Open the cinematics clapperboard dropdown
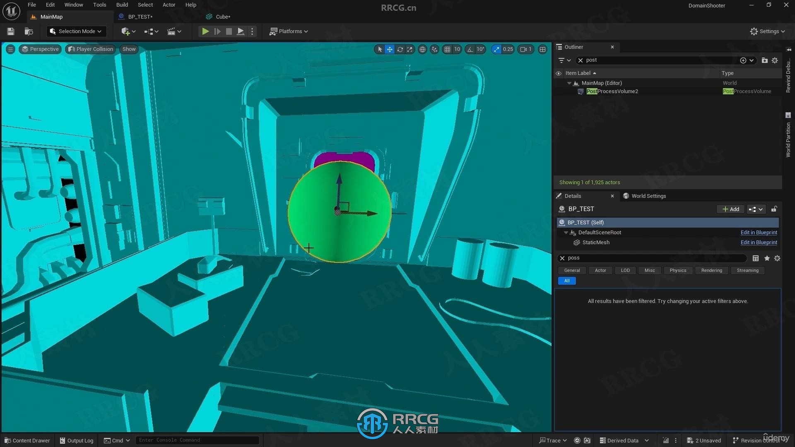Viewport: 795px width, 447px height. click(x=174, y=31)
